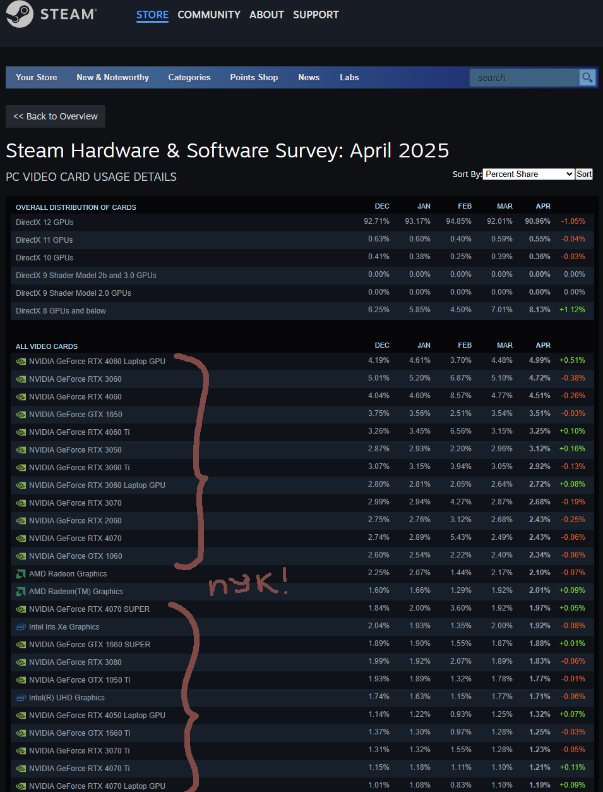Click the Sort button

click(x=584, y=174)
